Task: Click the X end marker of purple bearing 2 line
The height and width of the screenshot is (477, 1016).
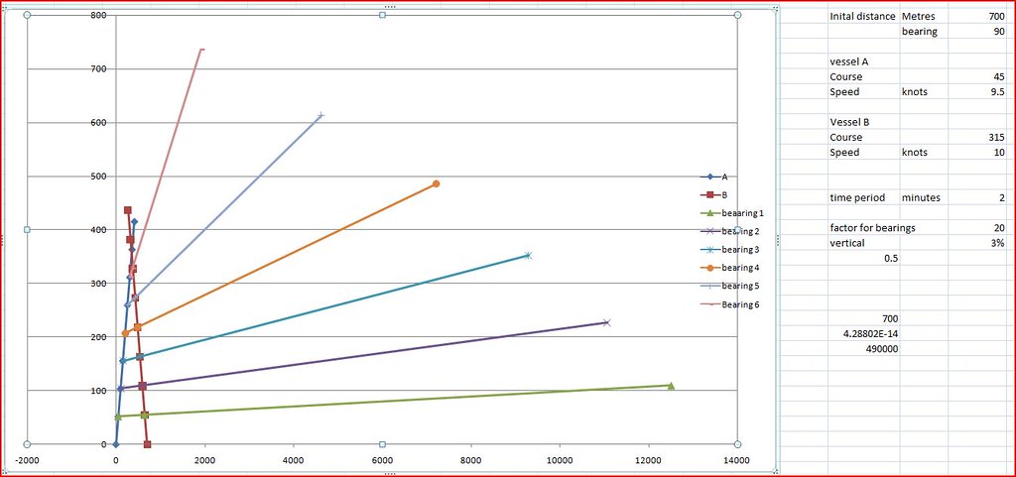Action: [606, 322]
